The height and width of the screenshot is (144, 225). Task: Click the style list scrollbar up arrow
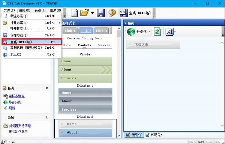118,28
